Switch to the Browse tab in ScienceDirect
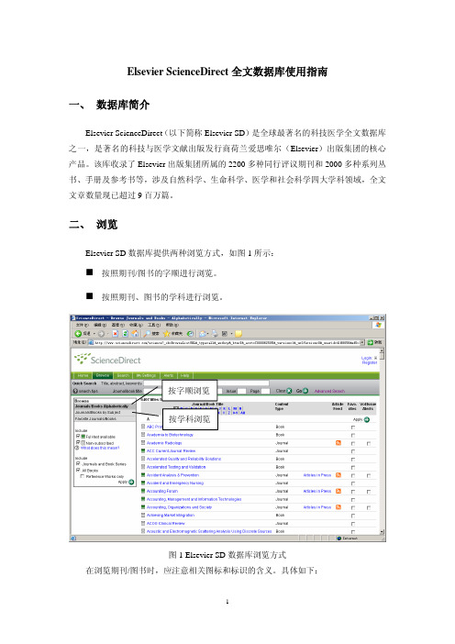This screenshot has width=455, height=644. click(x=103, y=375)
